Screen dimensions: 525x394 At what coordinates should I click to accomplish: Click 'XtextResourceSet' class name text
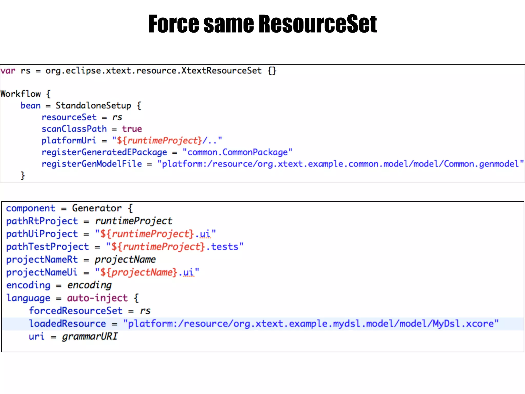221,71
